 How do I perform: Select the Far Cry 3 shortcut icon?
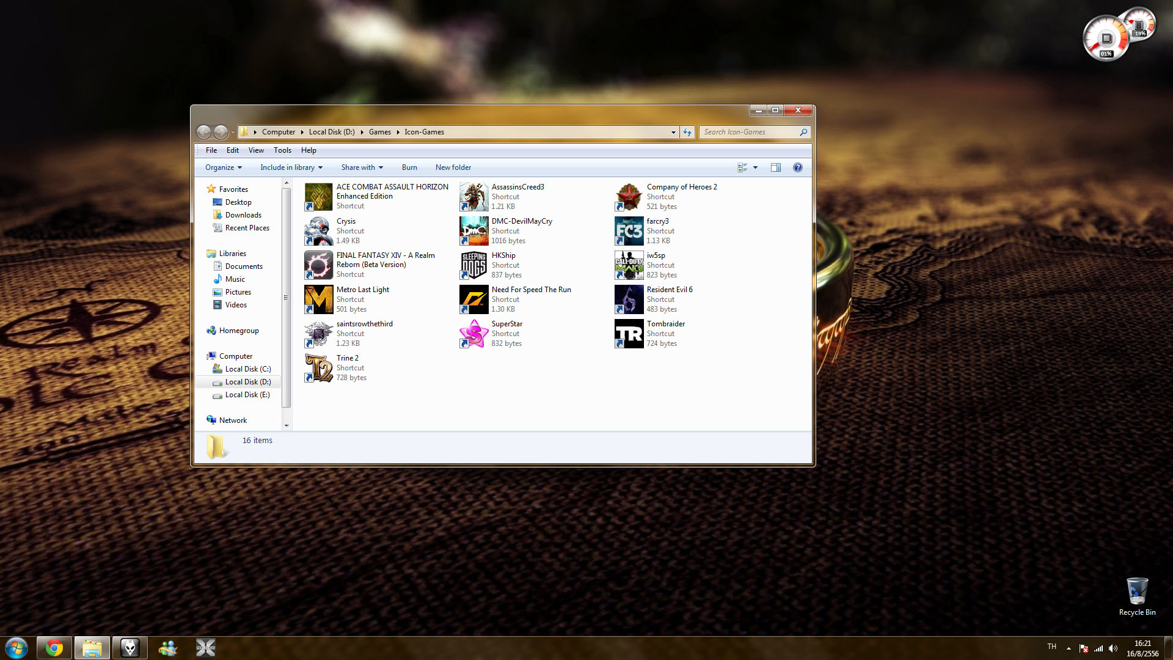[629, 231]
